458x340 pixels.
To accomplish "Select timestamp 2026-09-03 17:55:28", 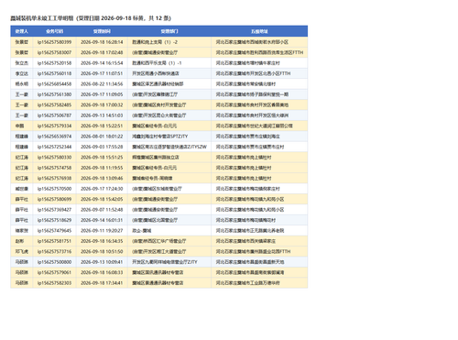I will pos(102,147).
